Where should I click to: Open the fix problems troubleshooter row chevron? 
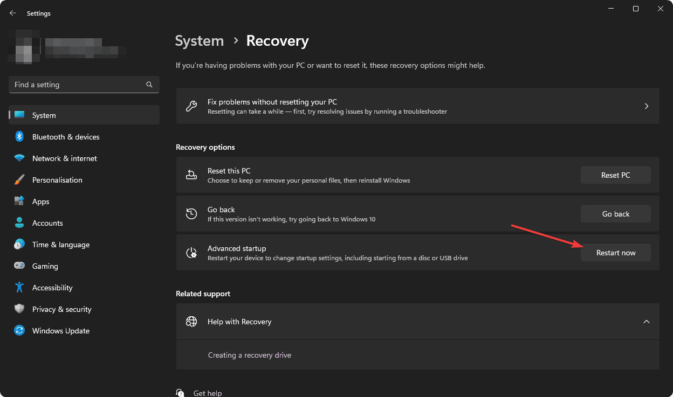point(646,106)
